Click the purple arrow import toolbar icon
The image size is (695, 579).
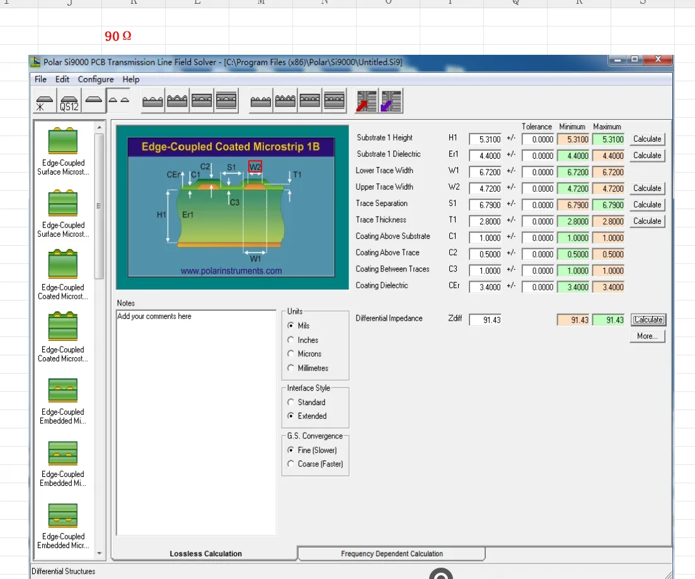(x=391, y=101)
